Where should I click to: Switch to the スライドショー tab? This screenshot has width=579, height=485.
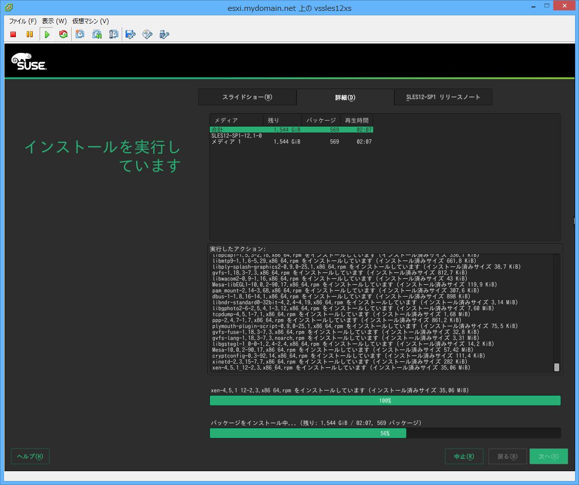point(247,97)
